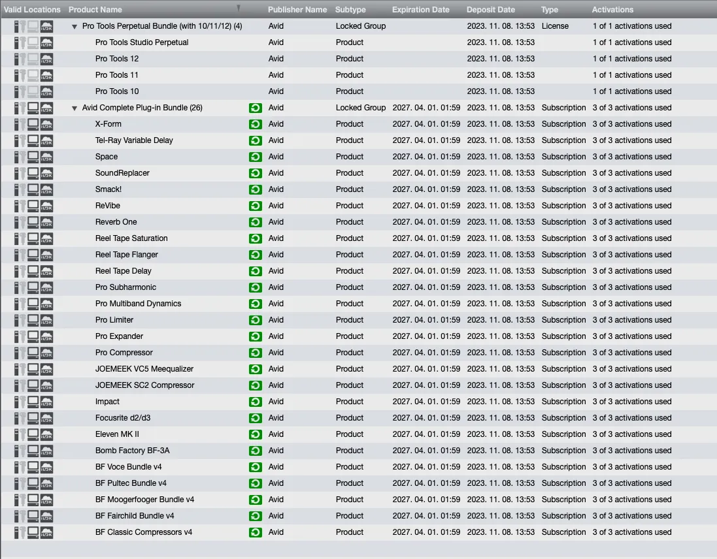
Task: Select the Pro Tools Studio Perpetual license
Action: (142, 42)
